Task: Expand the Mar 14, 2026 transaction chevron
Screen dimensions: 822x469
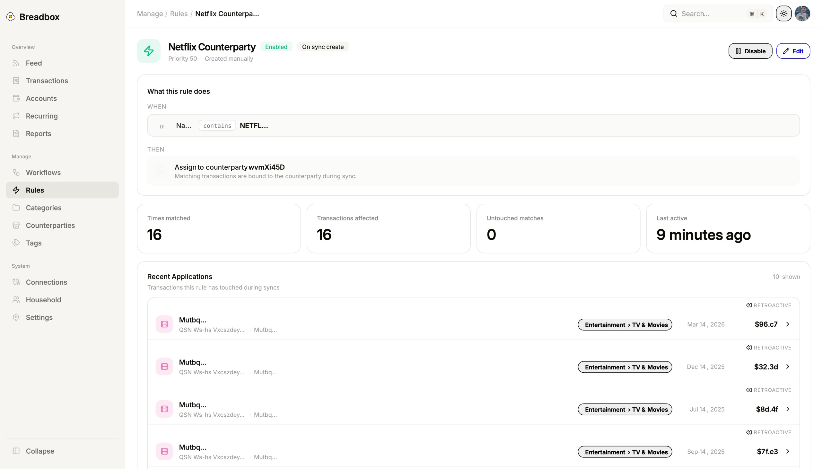Action: [788, 324]
